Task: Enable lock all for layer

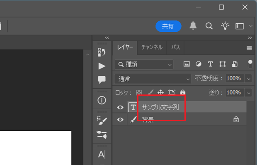Action: [x=183, y=93]
